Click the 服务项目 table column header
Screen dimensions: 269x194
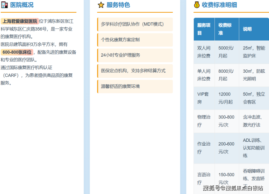click(204, 29)
